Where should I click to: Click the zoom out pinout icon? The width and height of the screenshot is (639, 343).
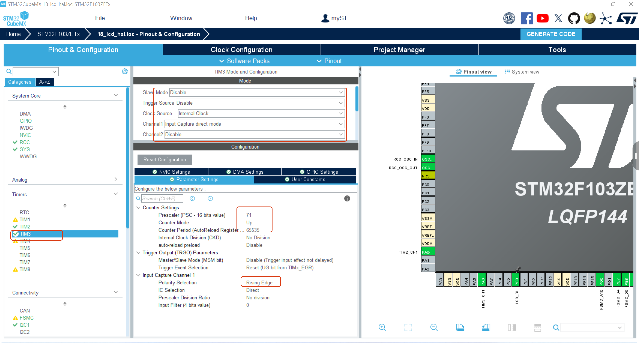pyautogui.click(x=434, y=327)
